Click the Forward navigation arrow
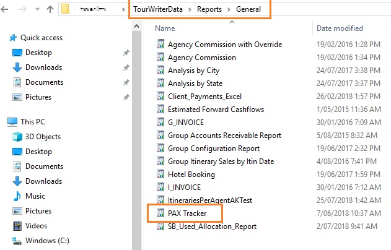 click(x=23, y=9)
